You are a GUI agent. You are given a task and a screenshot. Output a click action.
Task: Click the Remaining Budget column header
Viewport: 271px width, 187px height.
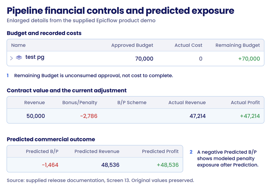point(237,45)
